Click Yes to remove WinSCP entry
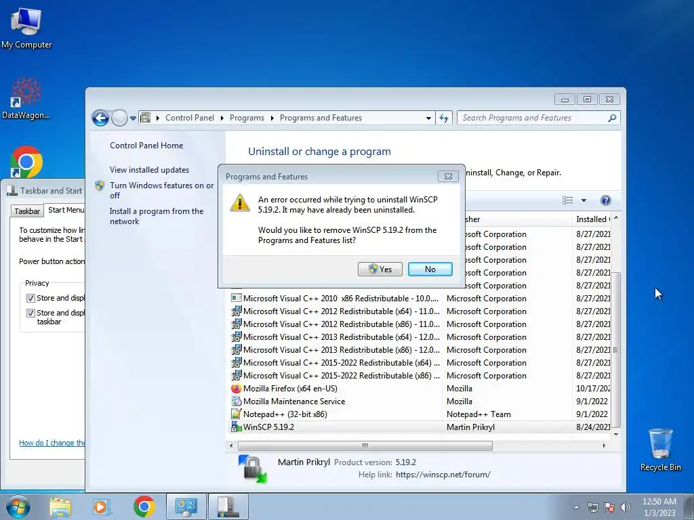 point(380,269)
